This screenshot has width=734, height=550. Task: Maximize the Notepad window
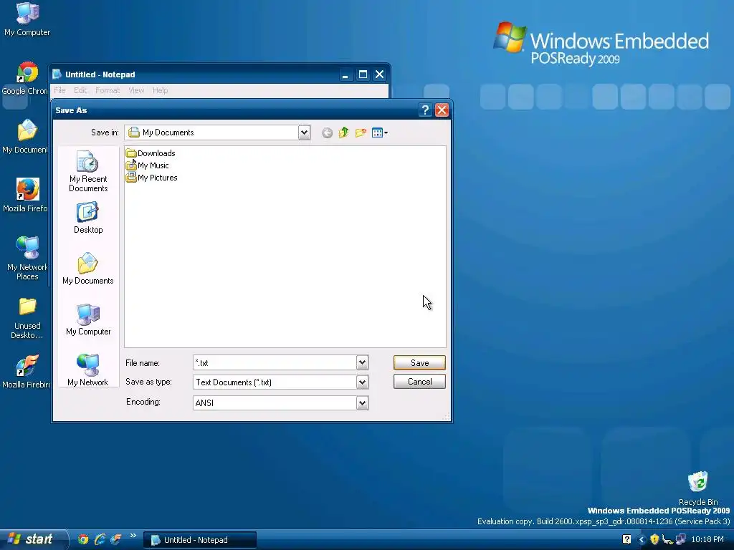click(363, 74)
